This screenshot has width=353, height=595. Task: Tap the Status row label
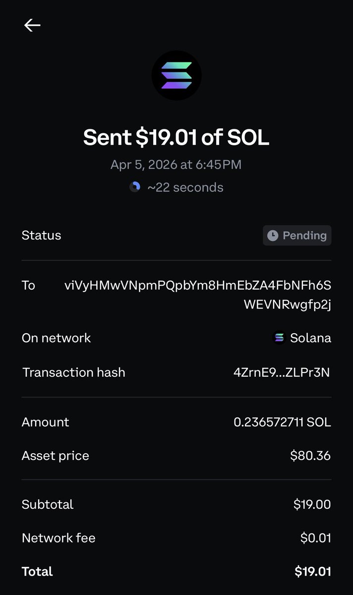[42, 235]
